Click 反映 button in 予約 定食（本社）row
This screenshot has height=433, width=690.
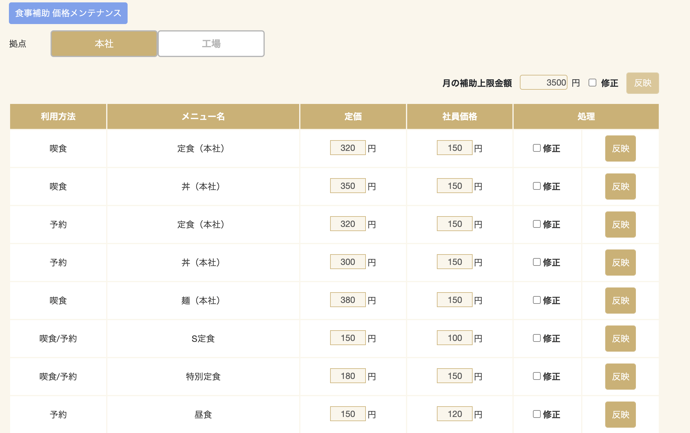[620, 225]
